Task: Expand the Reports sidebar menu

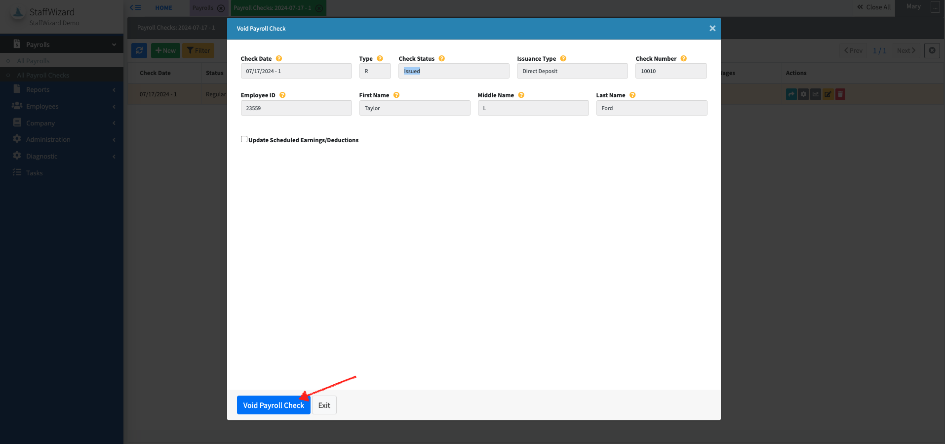Action: coord(38,89)
